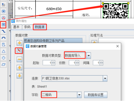Open the 字段 field dropdown
The image size is (134, 101).
coord(79,95)
